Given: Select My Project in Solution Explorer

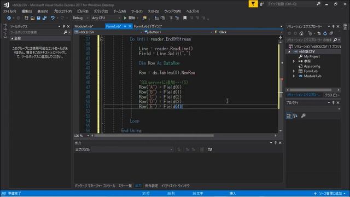Looking at the screenshot, I should pos(312,56).
